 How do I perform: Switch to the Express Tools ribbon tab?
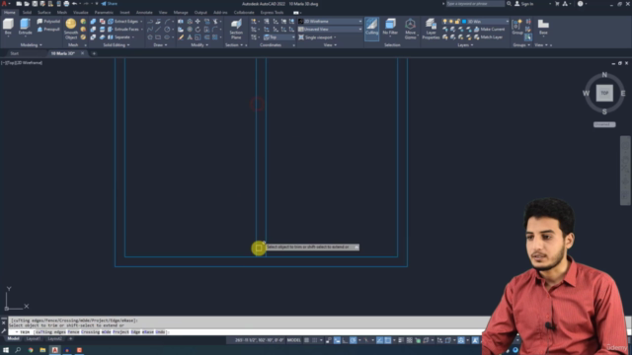tap(272, 13)
